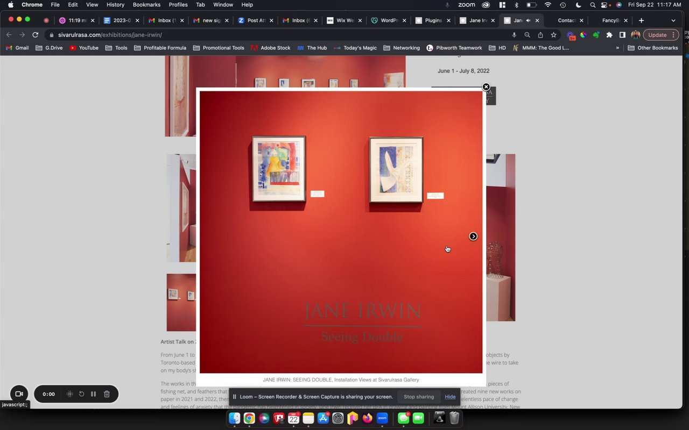The height and width of the screenshot is (430, 689).
Task: Expand the tab search dropdown
Action: [x=673, y=20]
